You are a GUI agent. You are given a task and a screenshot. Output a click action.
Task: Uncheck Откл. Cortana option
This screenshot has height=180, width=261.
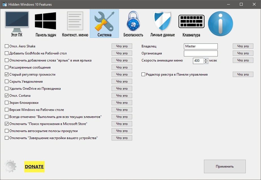click(7, 96)
